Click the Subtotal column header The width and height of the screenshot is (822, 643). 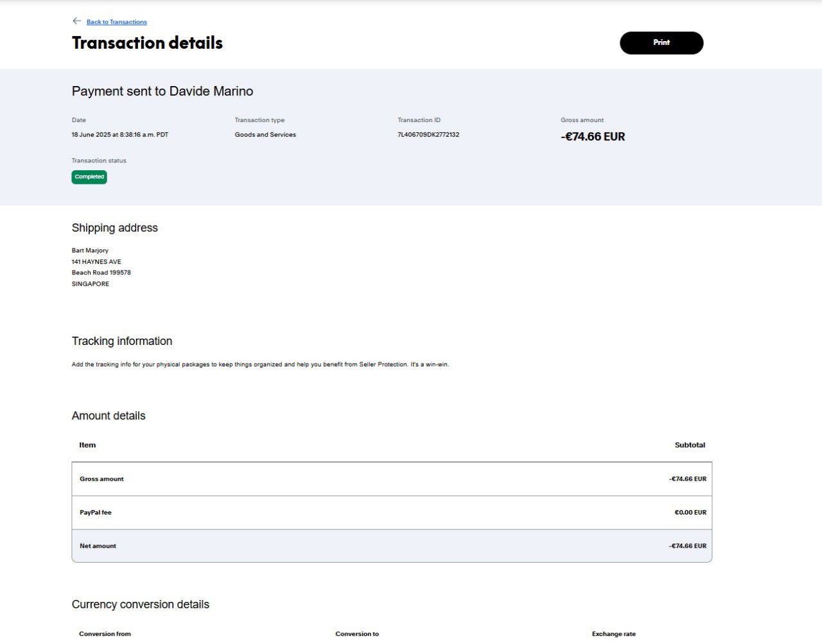pyautogui.click(x=690, y=445)
